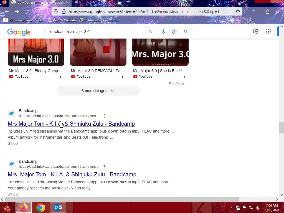Click the first kiashinjukuzulu.bandcamp.com URL

59,116
